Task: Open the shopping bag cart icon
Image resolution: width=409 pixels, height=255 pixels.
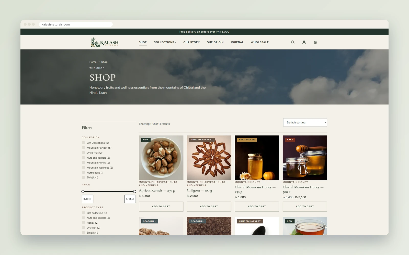Action: [315, 42]
